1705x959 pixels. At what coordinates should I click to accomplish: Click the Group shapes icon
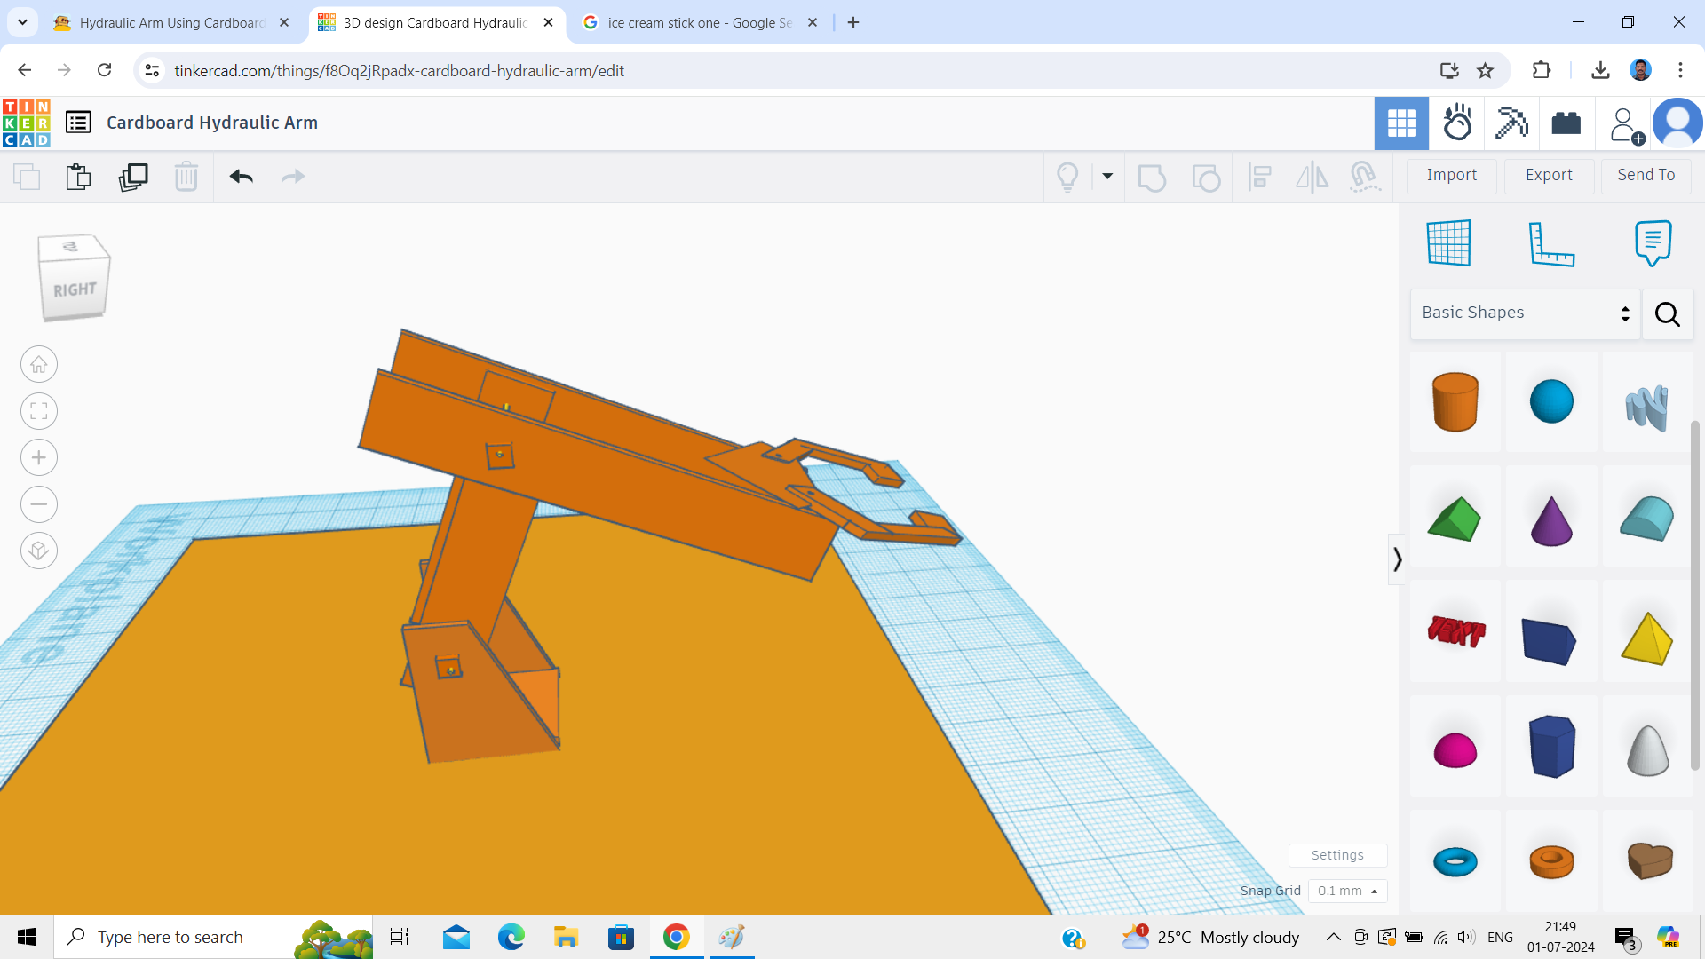[1152, 177]
